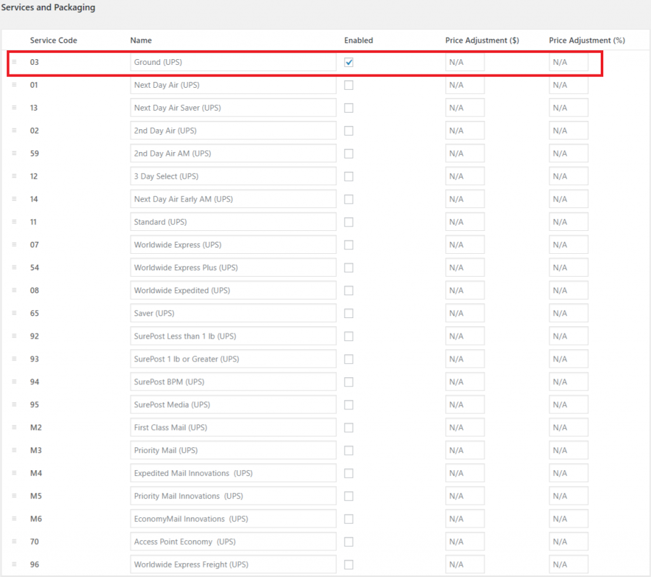Click dollar adjustment field for SurePost 1 lb or Greater

click(465, 359)
